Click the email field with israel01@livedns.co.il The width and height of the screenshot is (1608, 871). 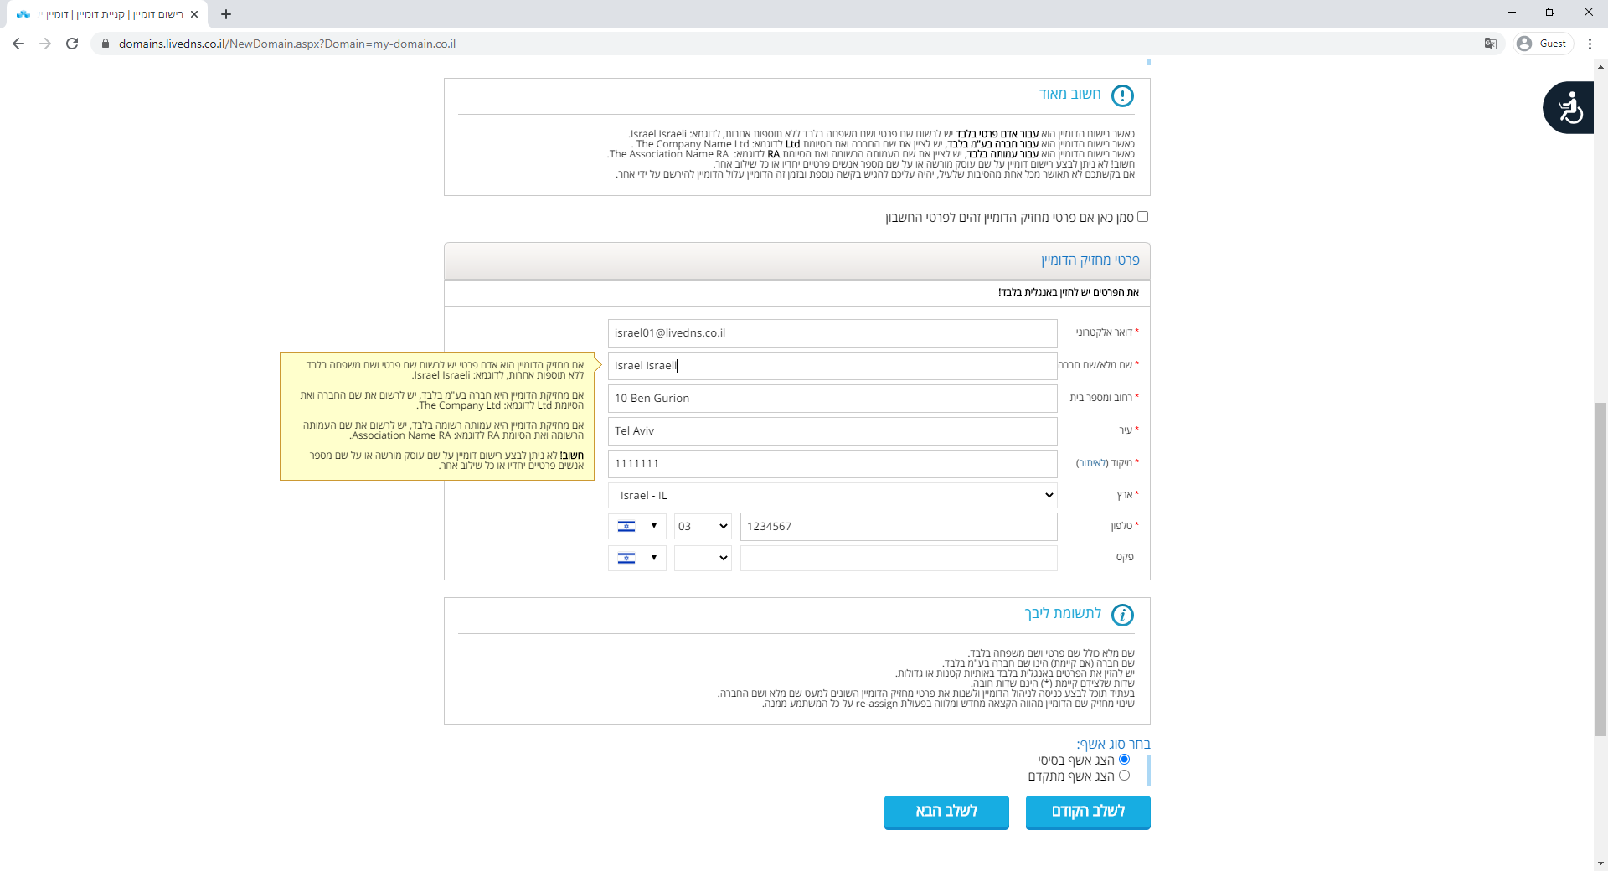click(832, 333)
